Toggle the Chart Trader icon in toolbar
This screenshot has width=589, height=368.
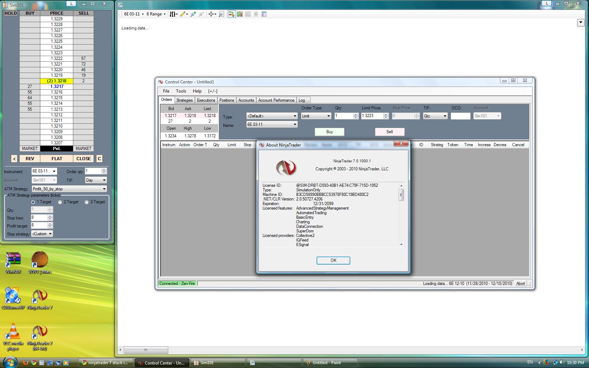[231, 14]
